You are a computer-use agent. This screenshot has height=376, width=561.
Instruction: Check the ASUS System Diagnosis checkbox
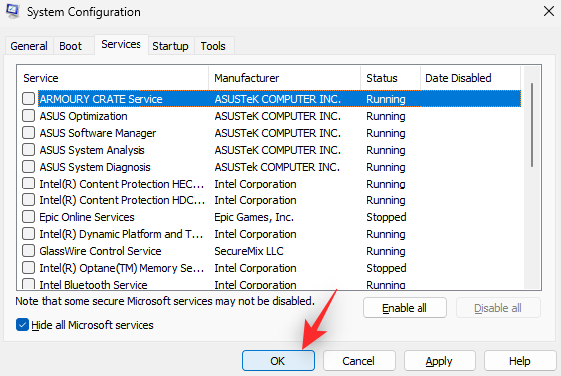tap(28, 167)
